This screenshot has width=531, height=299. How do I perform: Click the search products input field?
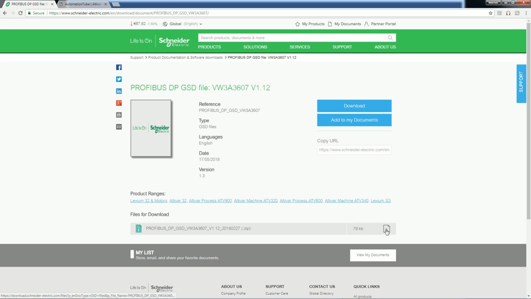(292, 38)
